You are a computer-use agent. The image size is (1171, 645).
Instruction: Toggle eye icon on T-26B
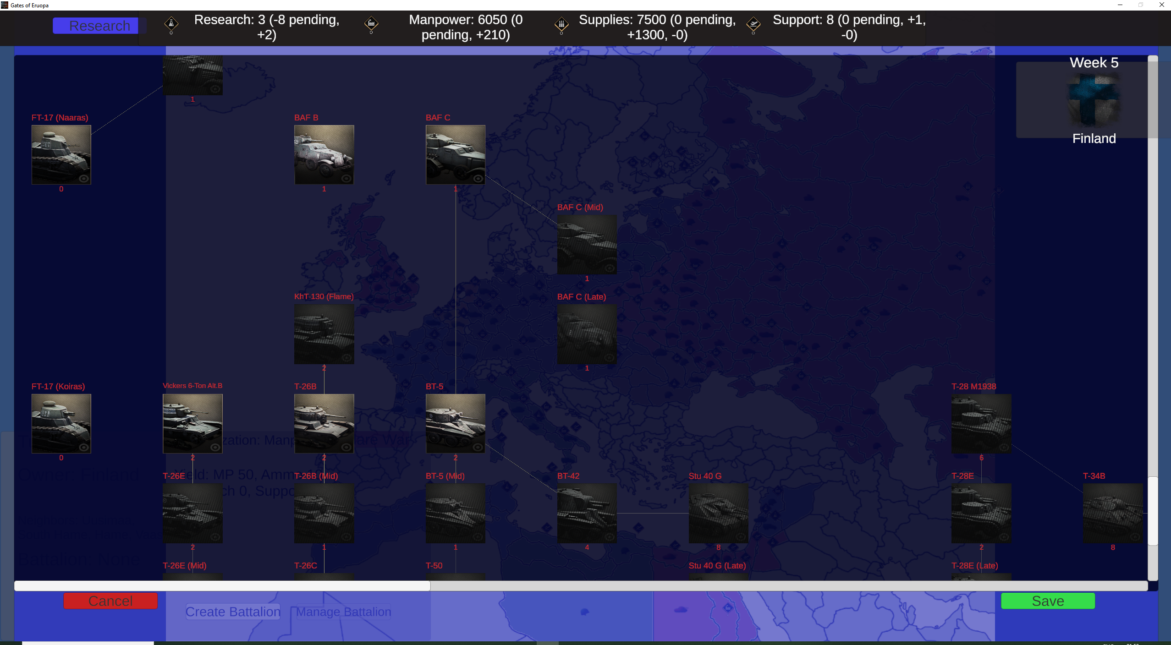pyautogui.click(x=347, y=447)
